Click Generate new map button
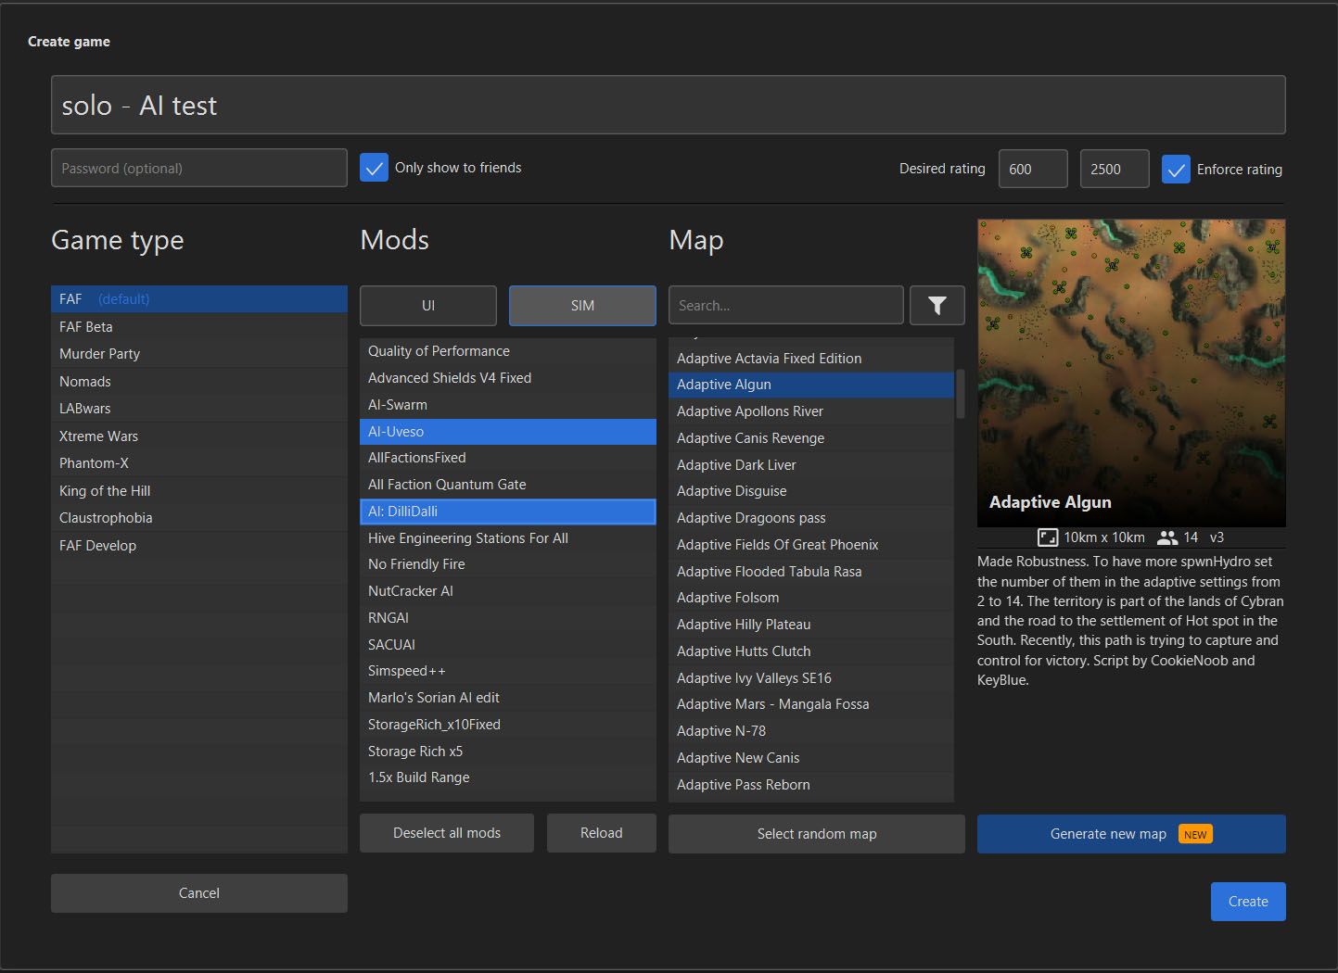Viewport: 1338px width, 973px height. coord(1131,834)
